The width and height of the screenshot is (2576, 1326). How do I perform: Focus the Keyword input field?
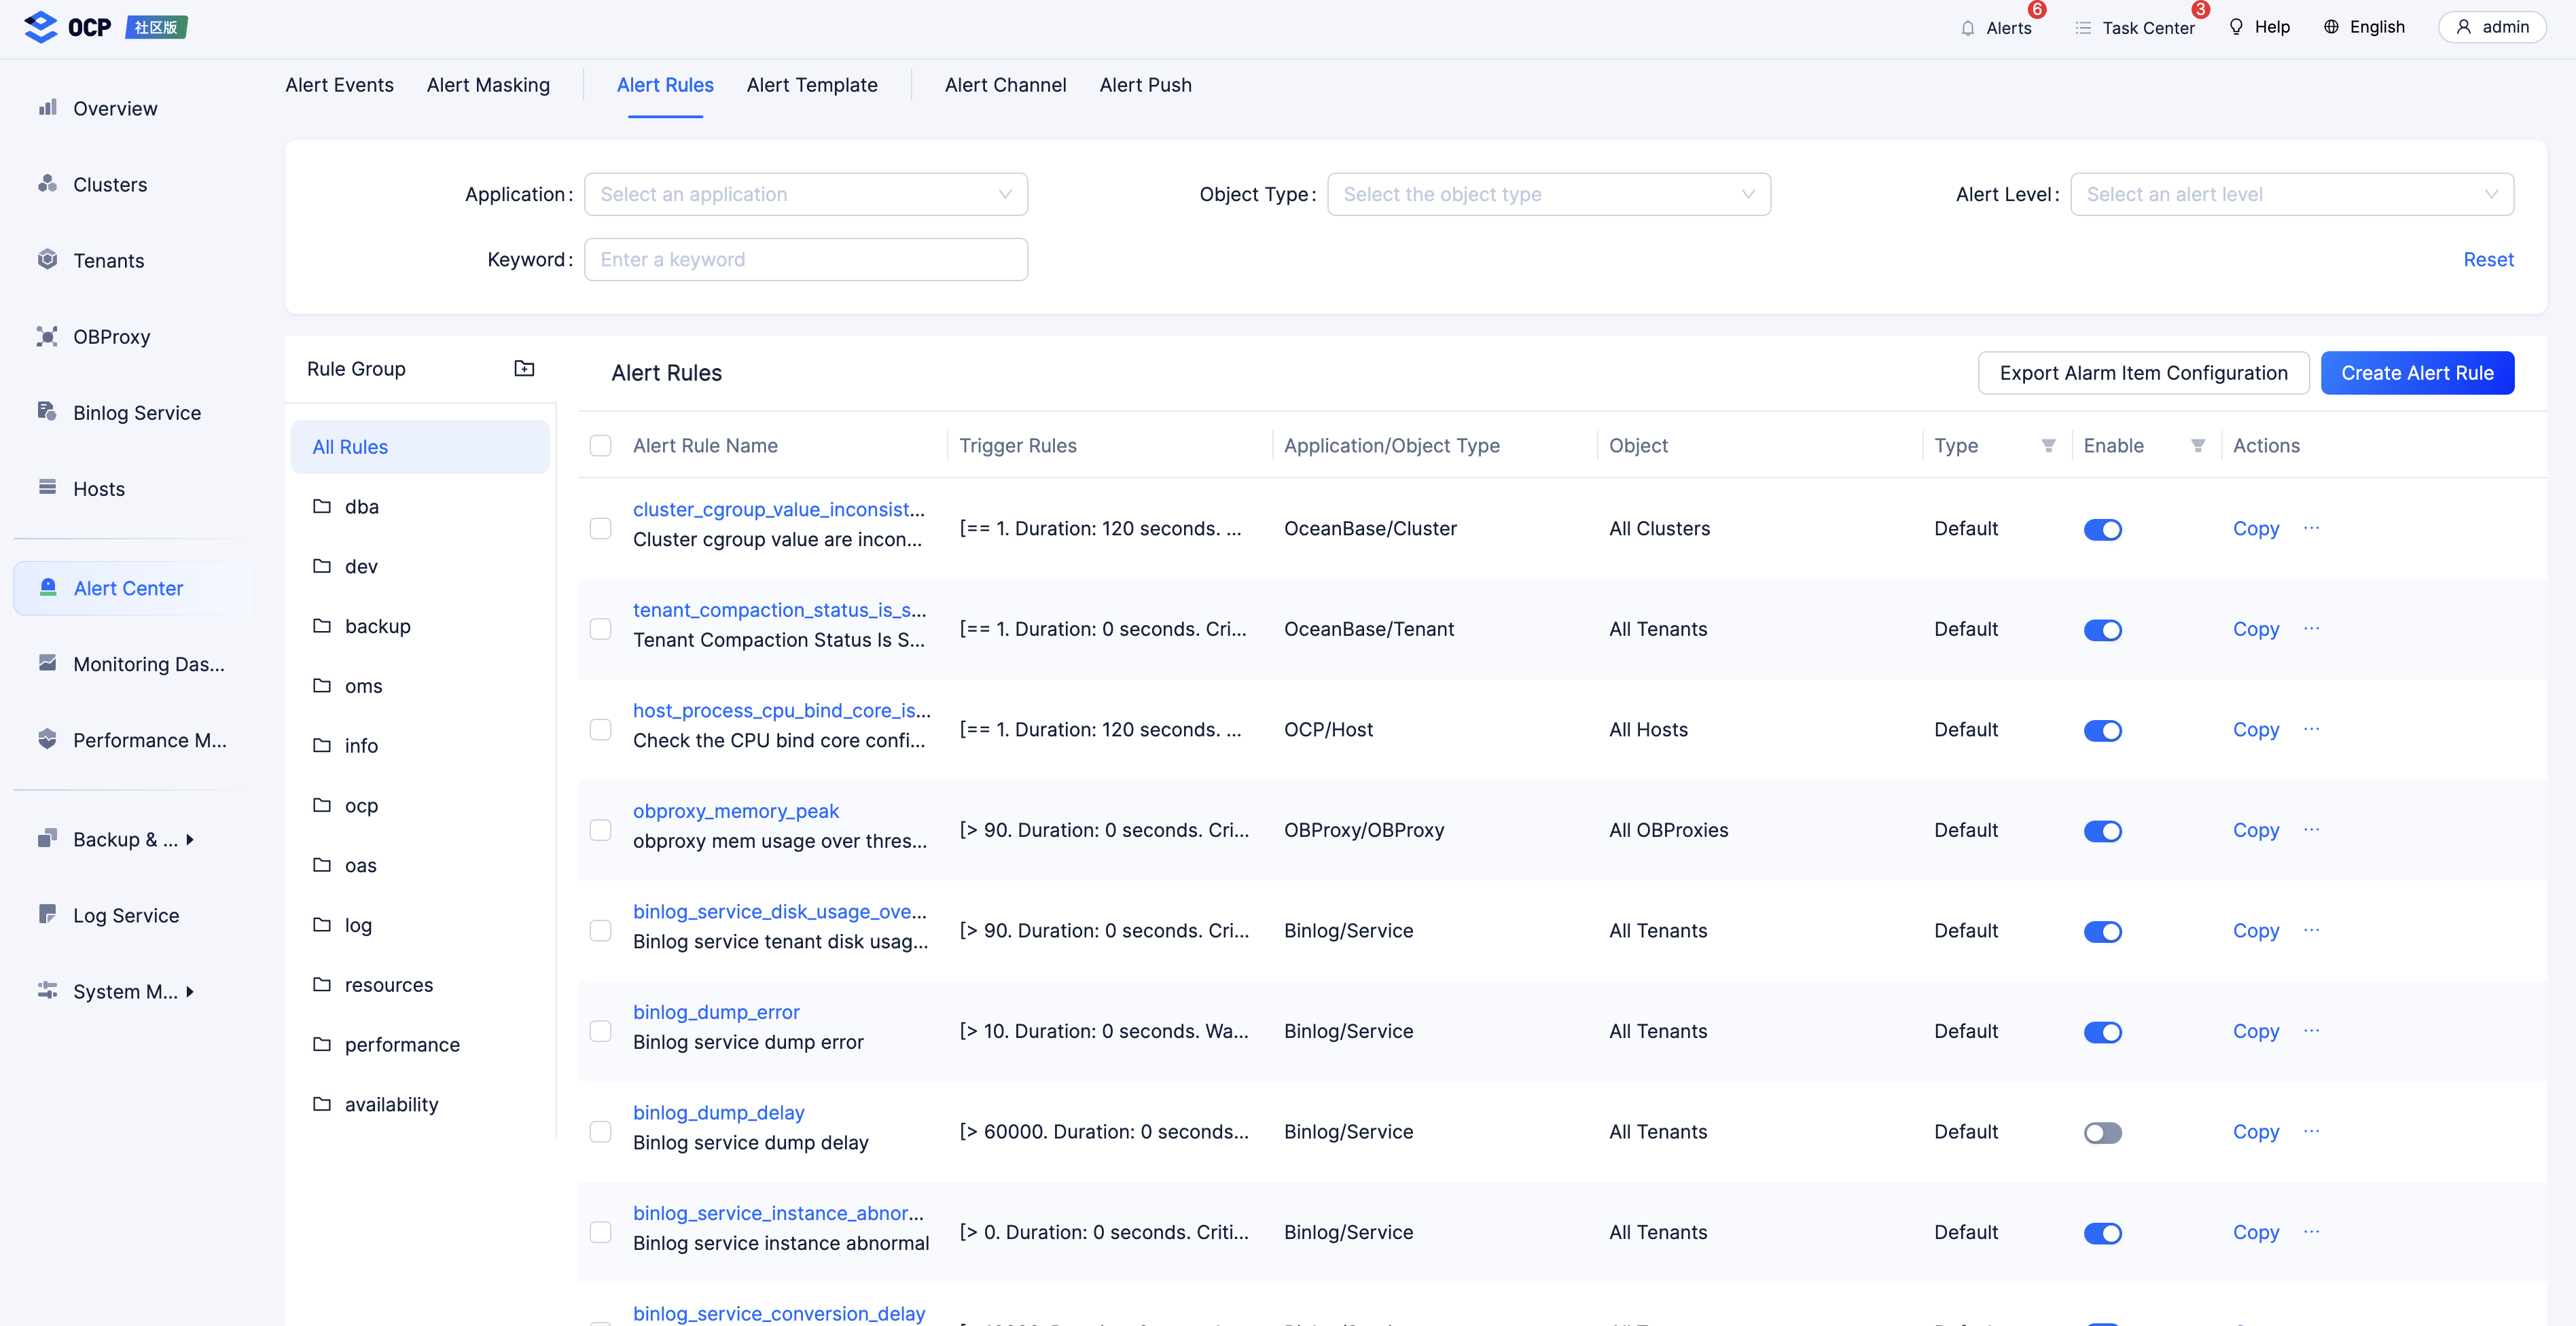click(805, 259)
